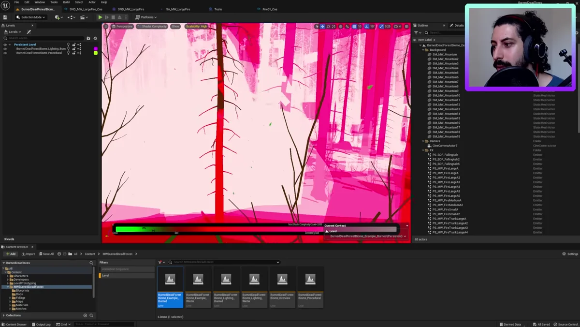Expand the Collections section
This screenshot has height=327, width=580.
coord(4,315)
